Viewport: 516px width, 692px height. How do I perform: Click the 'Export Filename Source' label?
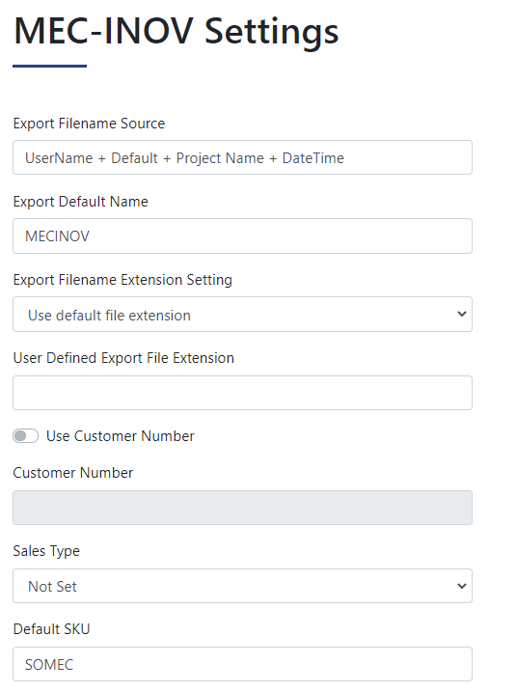pyautogui.click(x=89, y=124)
